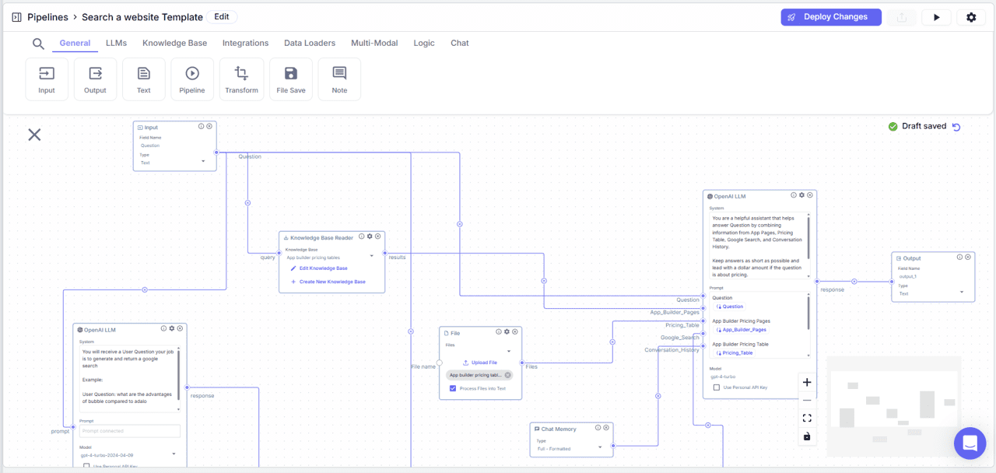Zoom in using the plus control
Screen dimensions: 996x473
(807, 382)
